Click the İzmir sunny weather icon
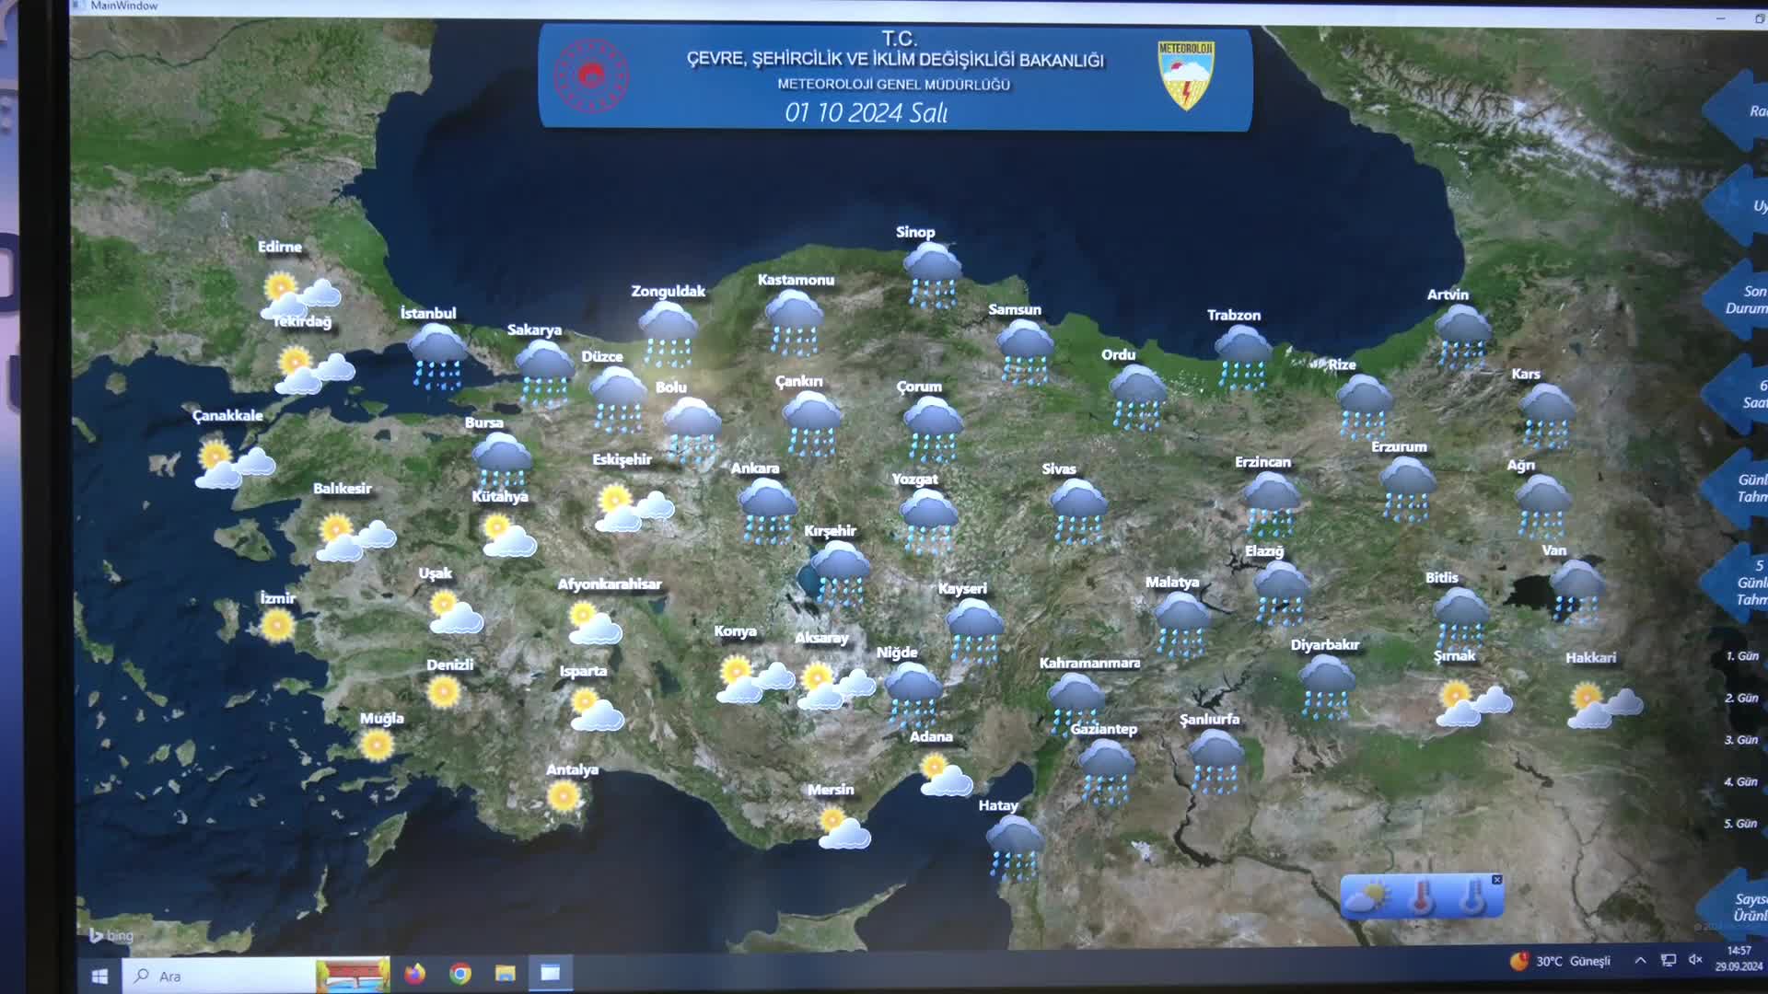This screenshot has width=1768, height=994. [276, 626]
